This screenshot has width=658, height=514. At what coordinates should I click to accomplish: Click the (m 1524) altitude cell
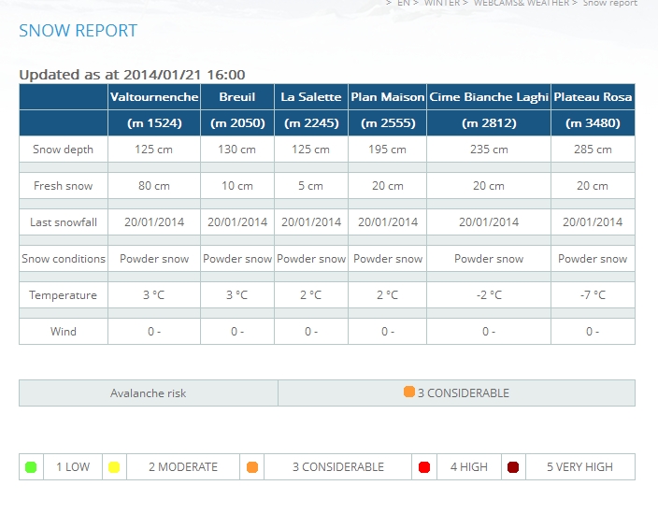pyautogui.click(x=154, y=123)
